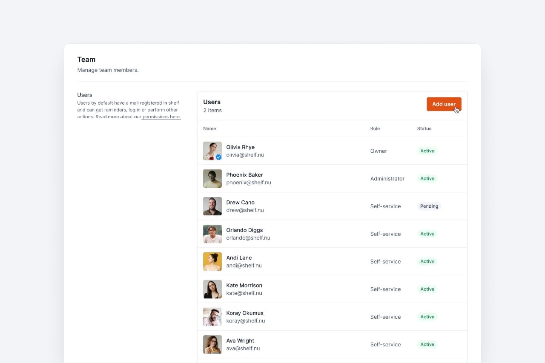Click the Users section heading
545x363 pixels.
click(x=212, y=102)
